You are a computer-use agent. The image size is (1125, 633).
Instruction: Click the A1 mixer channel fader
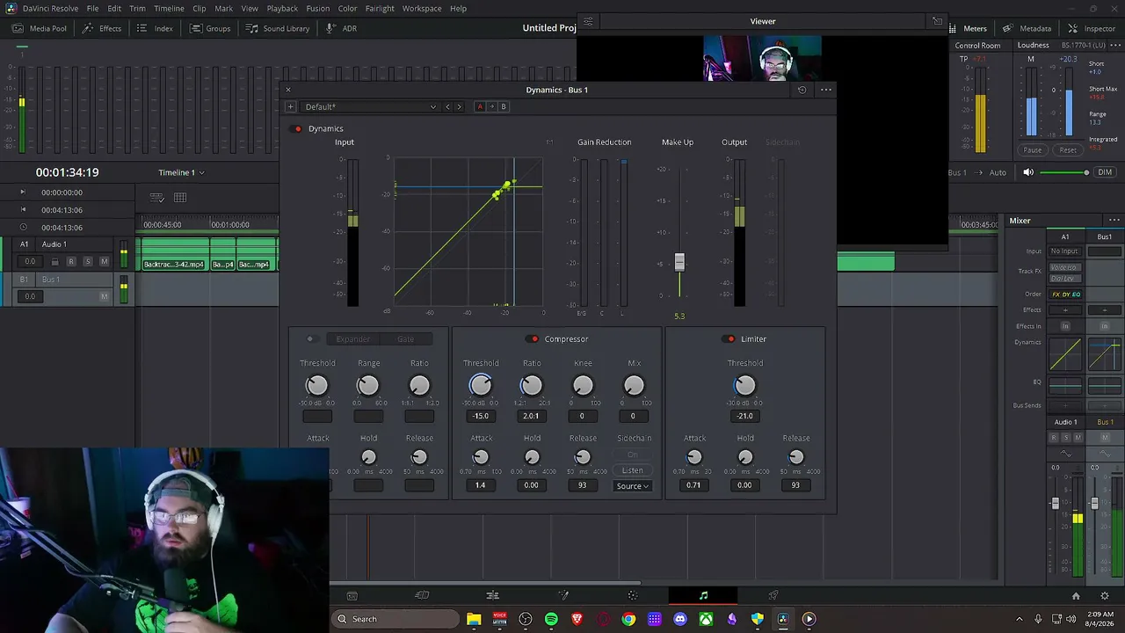coord(1056,504)
